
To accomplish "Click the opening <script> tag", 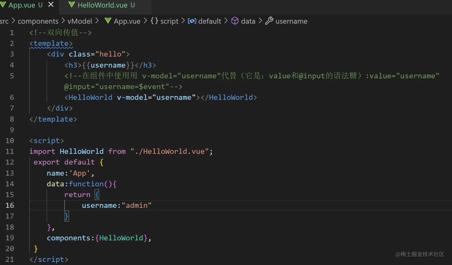I will point(47,141).
